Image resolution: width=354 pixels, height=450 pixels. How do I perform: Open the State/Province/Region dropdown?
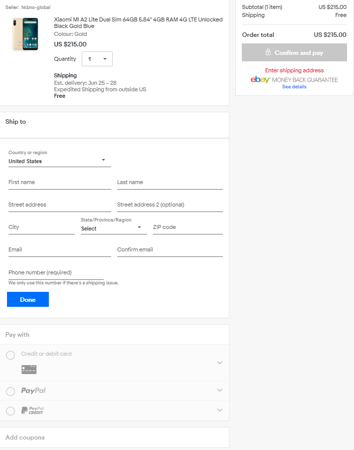(x=113, y=228)
